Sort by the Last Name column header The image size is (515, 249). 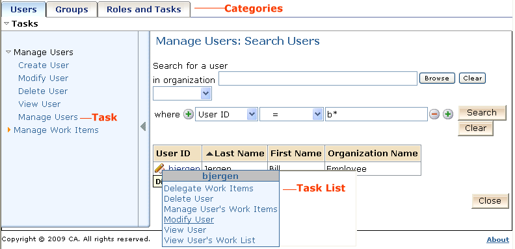point(235,153)
